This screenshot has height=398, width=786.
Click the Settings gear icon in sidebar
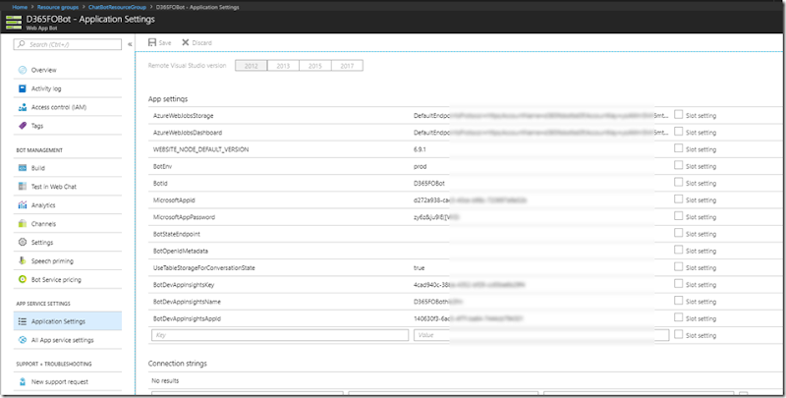(22, 242)
